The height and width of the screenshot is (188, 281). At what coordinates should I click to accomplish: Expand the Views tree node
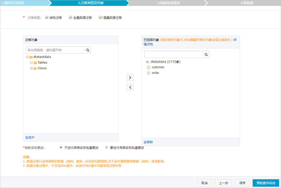[31, 68]
